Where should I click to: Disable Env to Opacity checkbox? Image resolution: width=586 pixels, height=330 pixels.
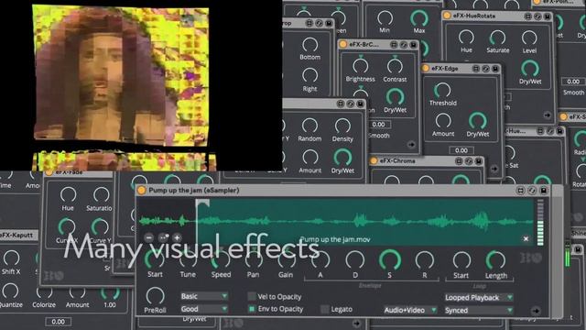[x=252, y=309]
